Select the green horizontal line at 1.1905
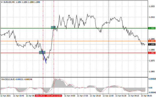The image size is (156, 98). [74, 28]
